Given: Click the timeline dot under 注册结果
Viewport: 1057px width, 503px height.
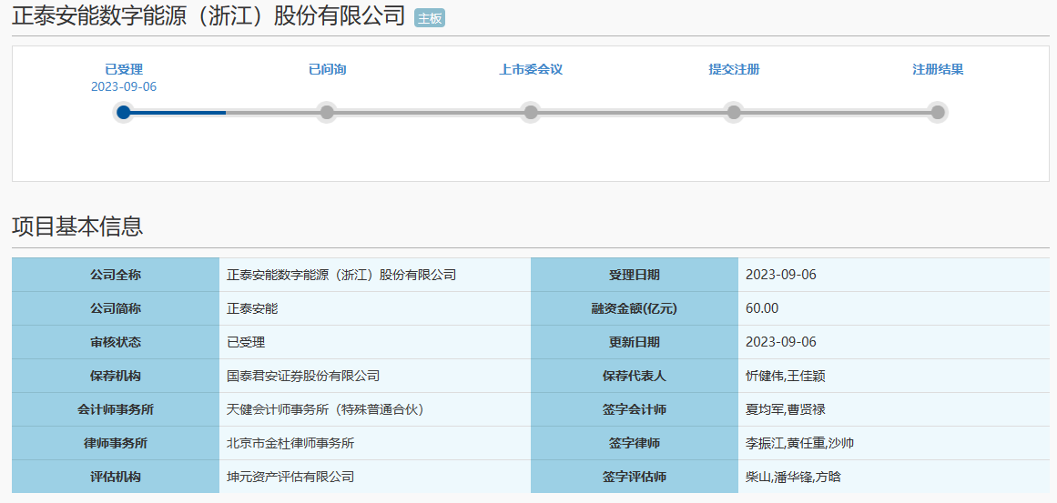Looking at the screenshot, I should tap(938, 113).
